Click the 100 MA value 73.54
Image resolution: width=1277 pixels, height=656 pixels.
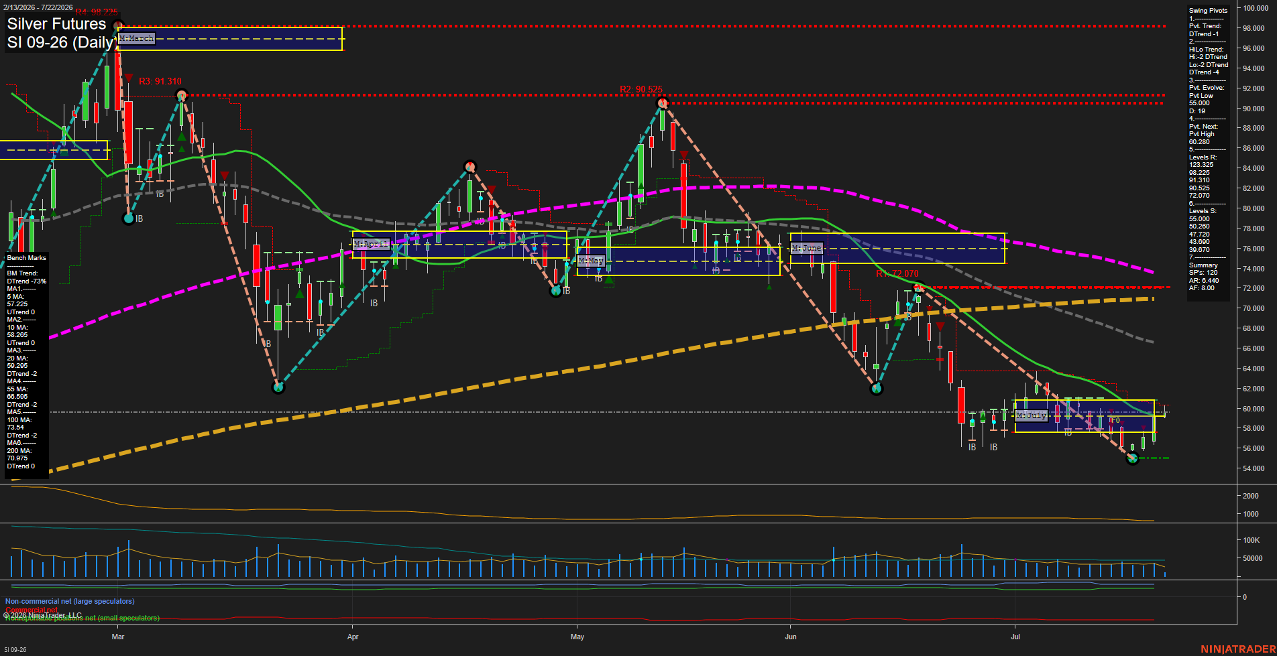15,428
